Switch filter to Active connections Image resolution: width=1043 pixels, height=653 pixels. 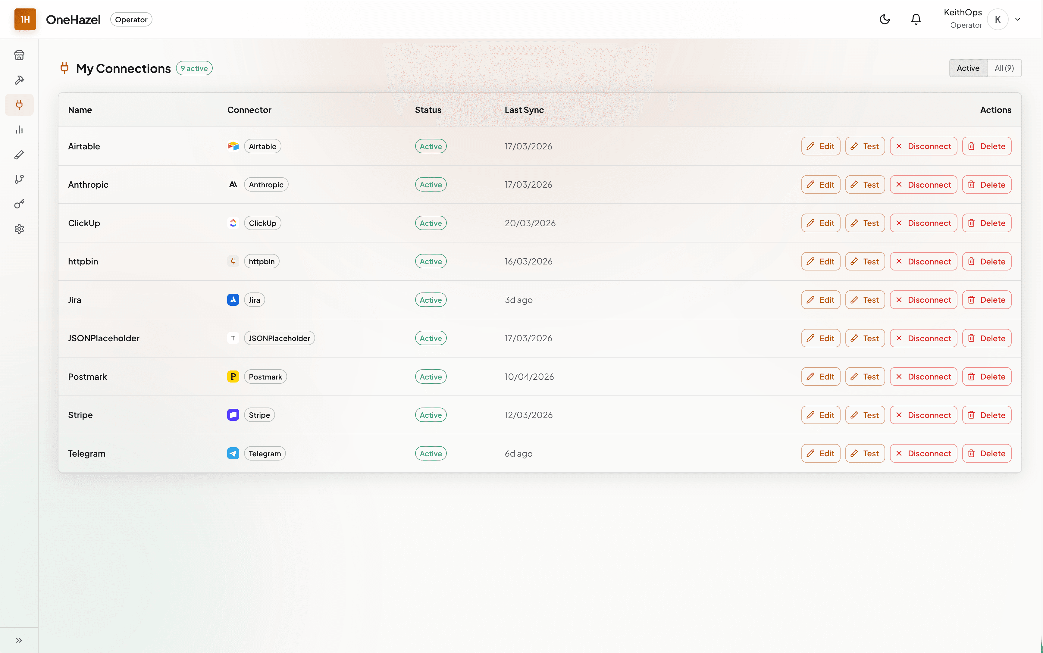coord(968,68)
